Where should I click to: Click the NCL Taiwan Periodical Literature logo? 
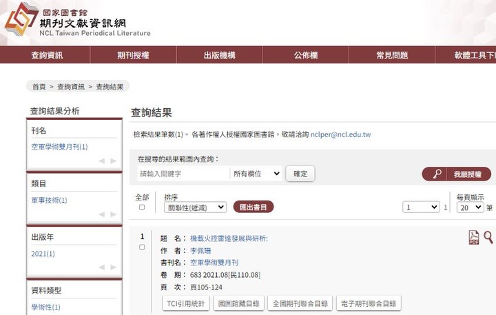tap(77, 21)
